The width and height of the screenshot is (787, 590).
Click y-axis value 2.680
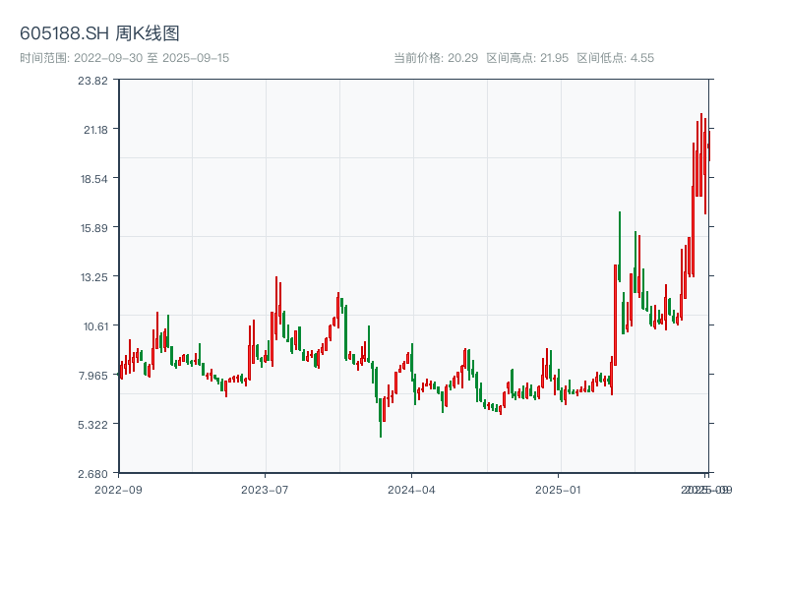(x=92, y=474)
